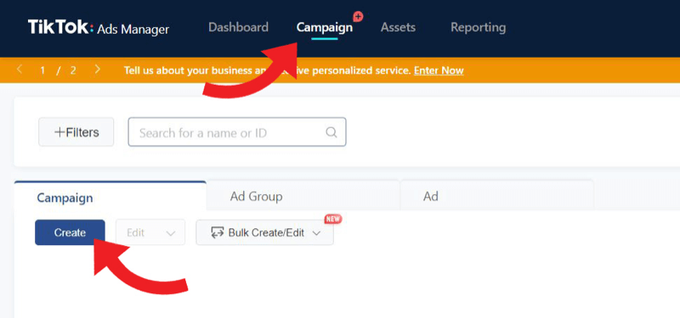
Task: Open the Assets menu
Action: [398, 27]
